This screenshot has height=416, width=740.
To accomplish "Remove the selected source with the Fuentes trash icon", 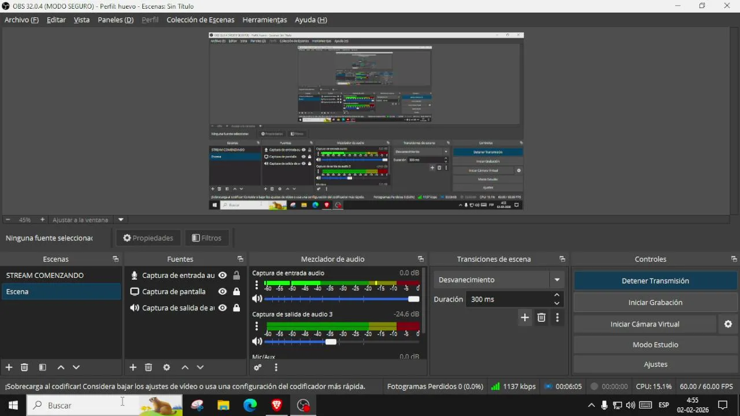I will tap(148, 367).
